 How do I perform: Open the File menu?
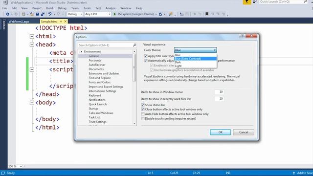coord(4,8)
